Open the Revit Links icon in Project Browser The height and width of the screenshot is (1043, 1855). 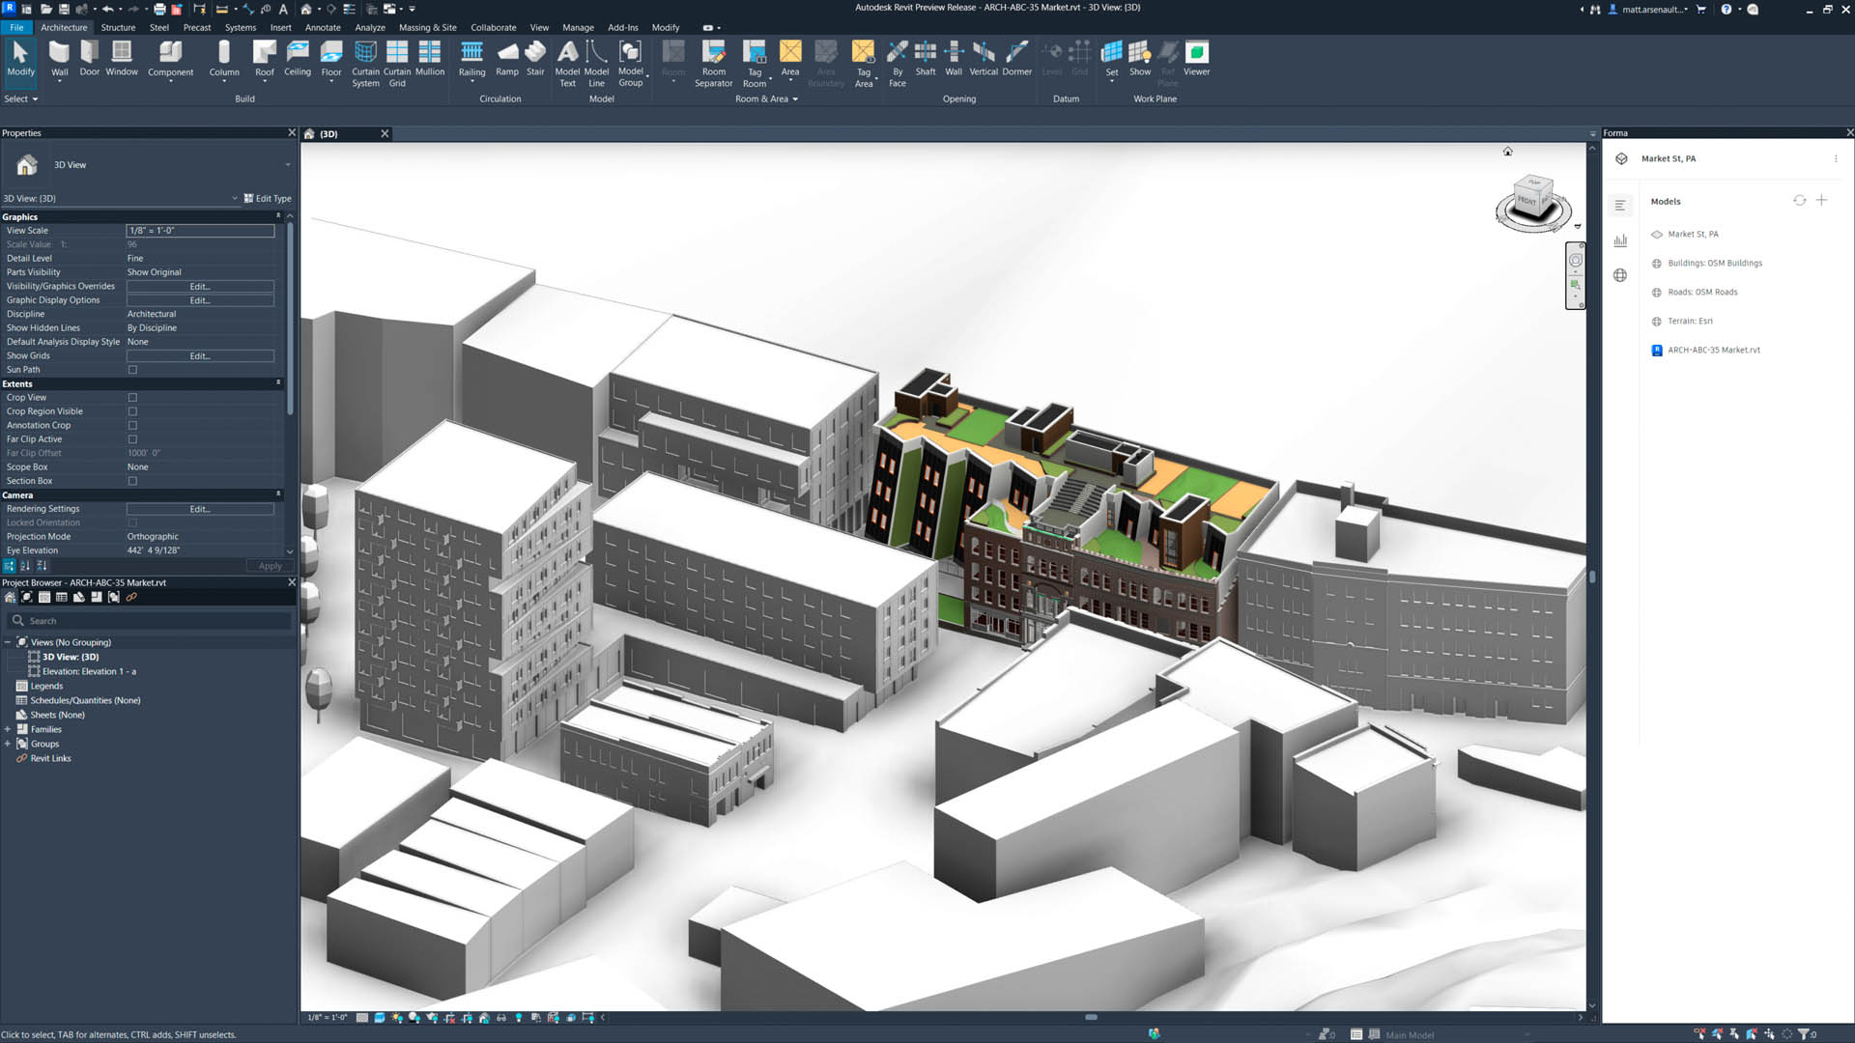pyautogui.click(x=131, y=597)
